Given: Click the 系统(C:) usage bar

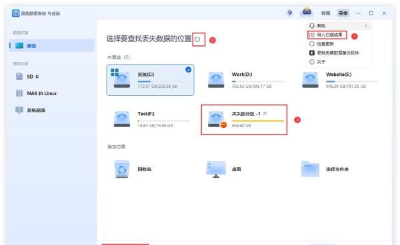Looking at the screenshot, I should [x=164, y=81].
